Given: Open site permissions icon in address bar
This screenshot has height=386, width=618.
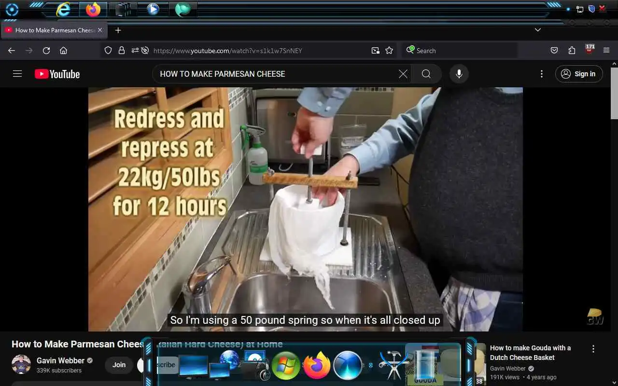Looking at the screenshot, I should click(x=135, y=51).
